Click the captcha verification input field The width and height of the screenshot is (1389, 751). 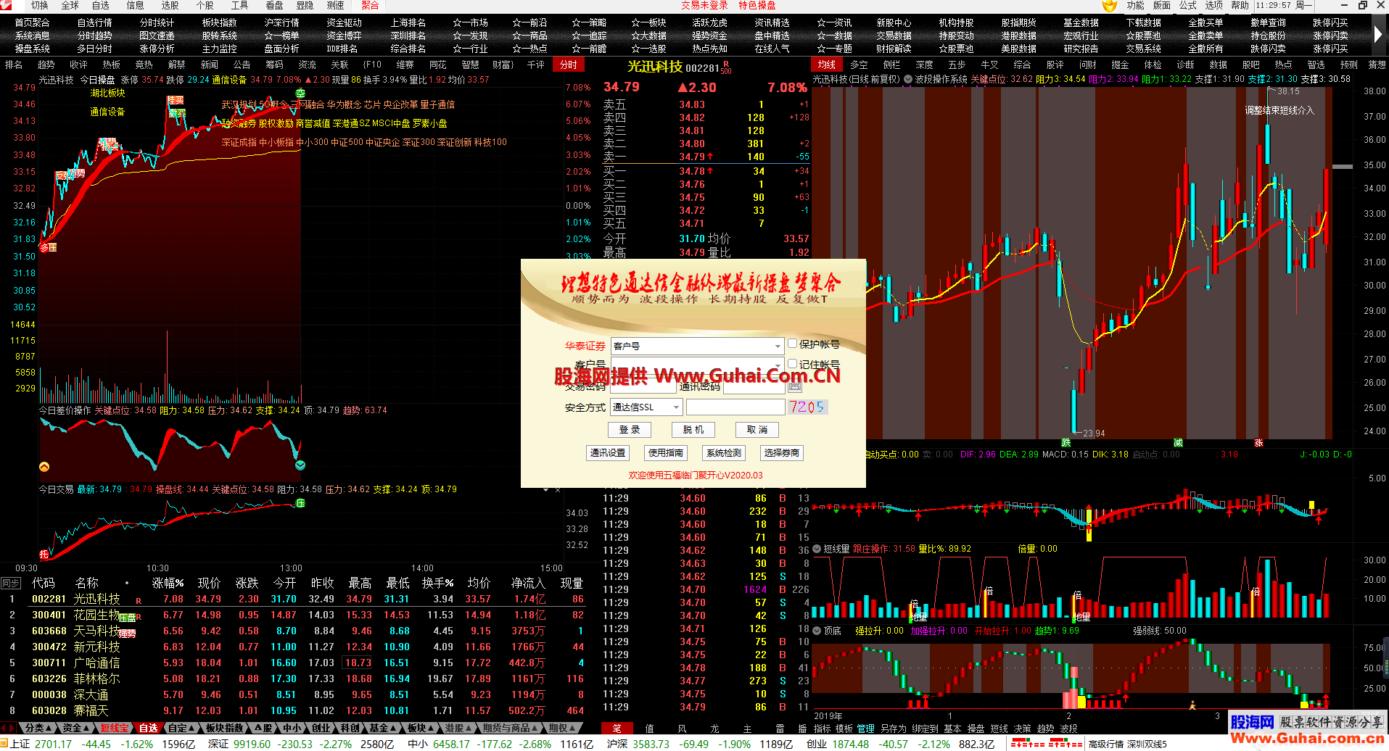pyautogui.click(x=735, y=407)
